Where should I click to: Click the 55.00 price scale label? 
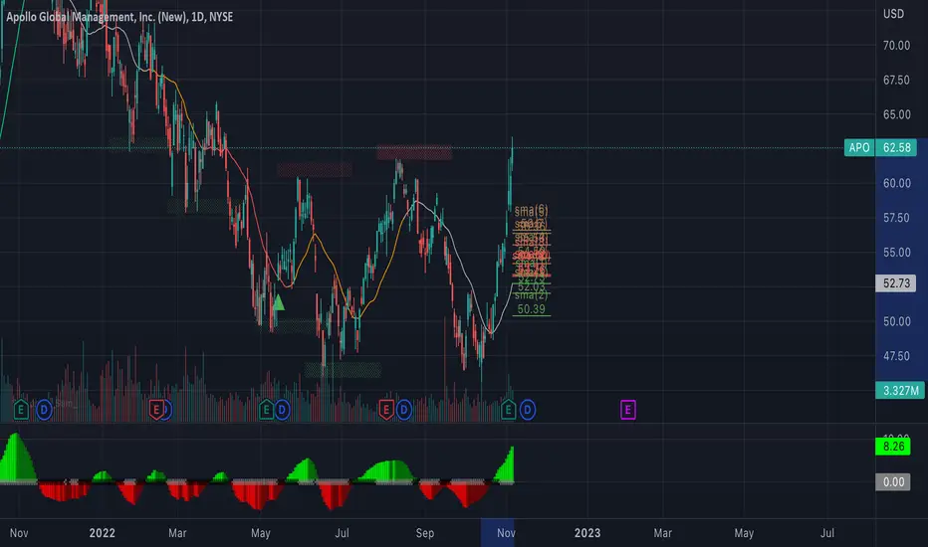click(x=896, y=253)
